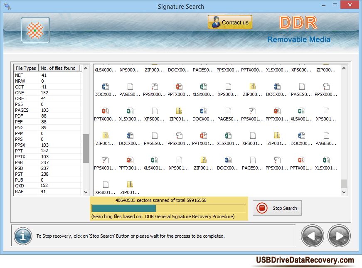Click the blue info icon
362x268 pixels.
tap(22, 236)
